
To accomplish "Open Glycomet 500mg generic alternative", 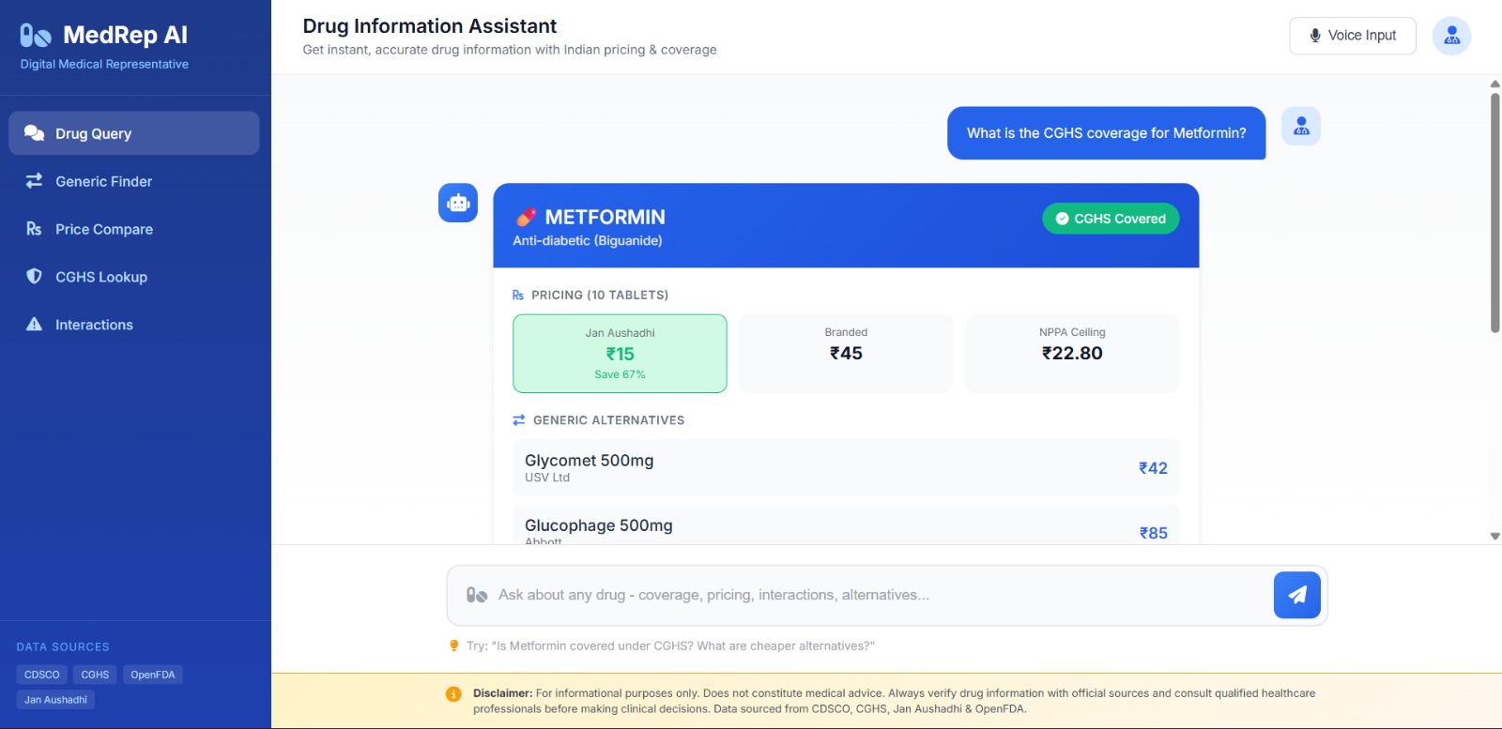I will 846,468.
